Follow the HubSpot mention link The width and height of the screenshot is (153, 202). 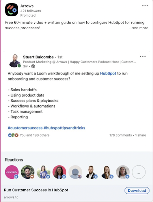pos(108,73)
